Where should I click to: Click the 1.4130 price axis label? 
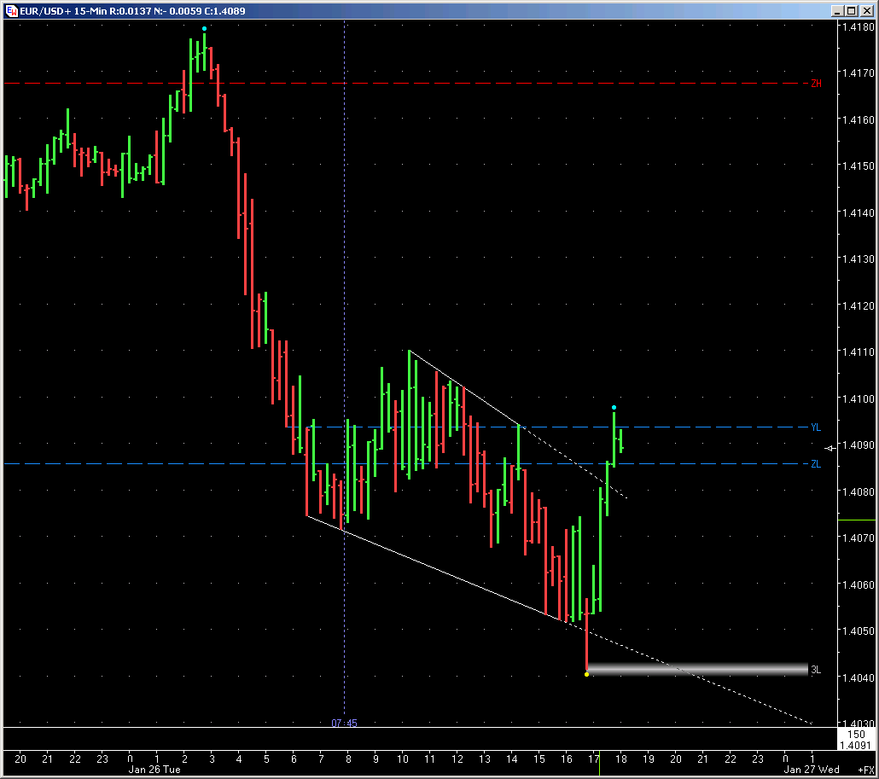[x=858, y=259]
